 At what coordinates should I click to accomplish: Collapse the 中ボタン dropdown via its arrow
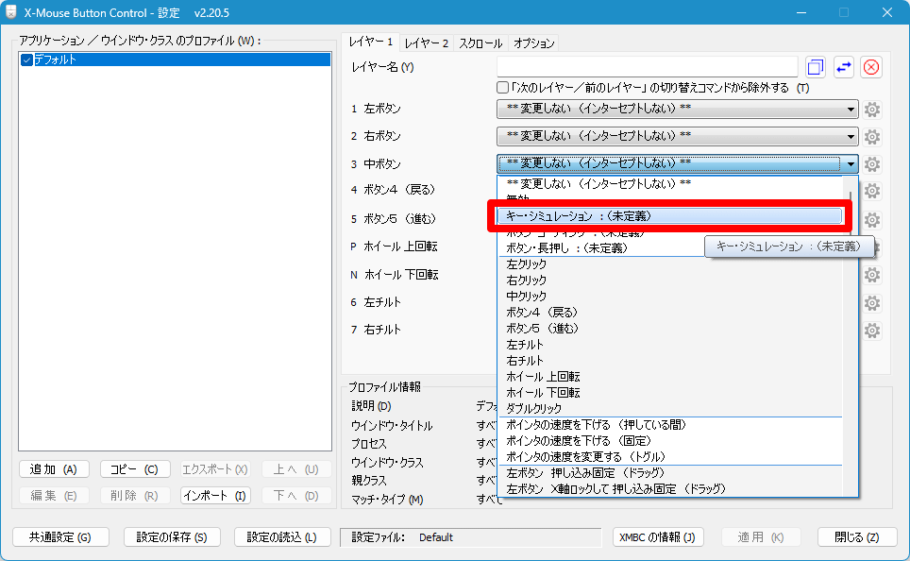click(x=851, y=163)
